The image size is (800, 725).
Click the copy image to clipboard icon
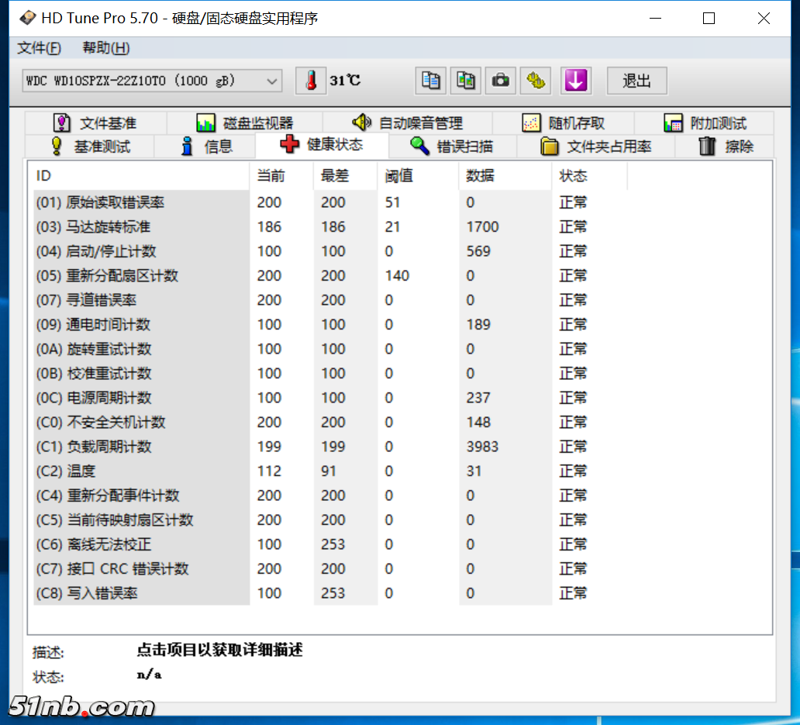466,81
